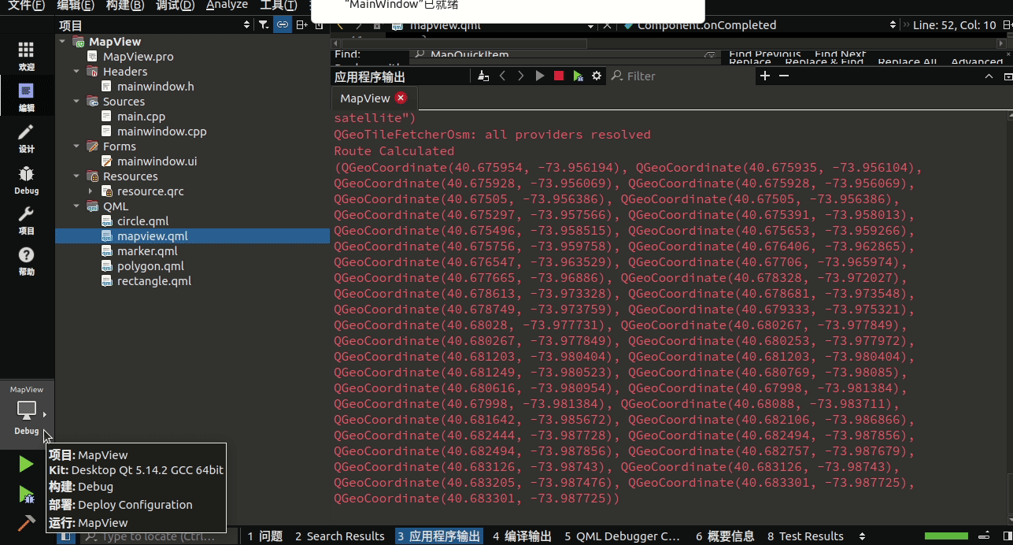Screen dimensions: 1013x545
Task: Select mainwindow.h file
Action: click(155, 87)
